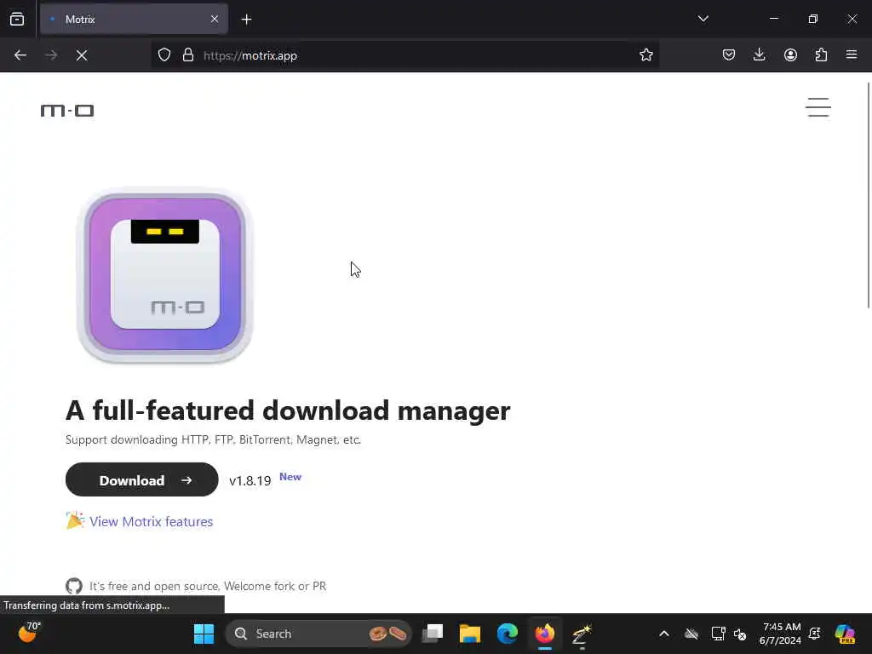View site security padlock info
Screen dimensions: 872x654
click(188, 55)
